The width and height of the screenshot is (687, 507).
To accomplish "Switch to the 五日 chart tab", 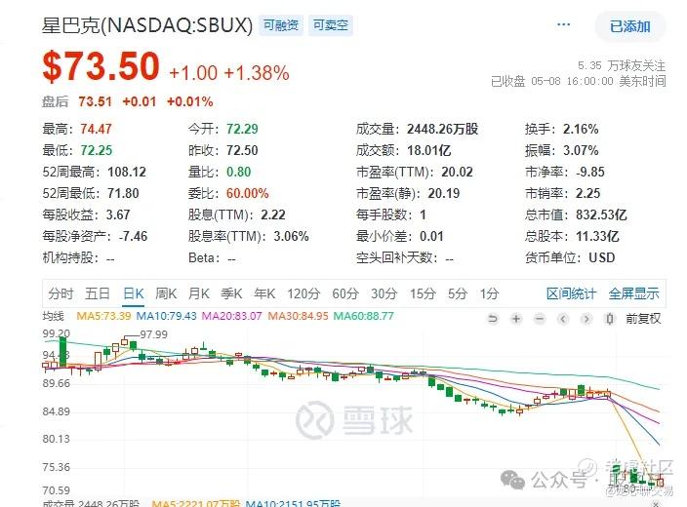I will (98, 293).
